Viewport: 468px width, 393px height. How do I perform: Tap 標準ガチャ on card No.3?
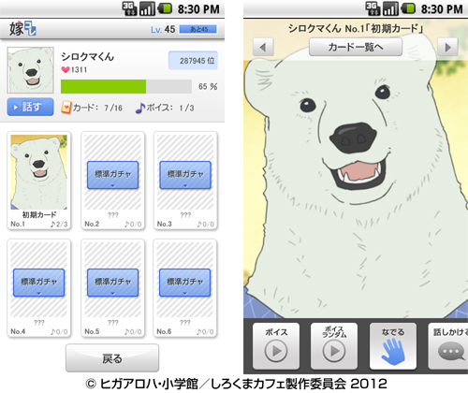tap(185, 175)
